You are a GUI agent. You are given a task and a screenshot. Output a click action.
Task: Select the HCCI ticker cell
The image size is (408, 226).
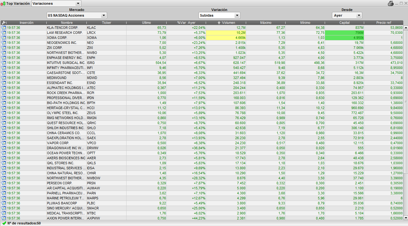click(x=106, y=108)
